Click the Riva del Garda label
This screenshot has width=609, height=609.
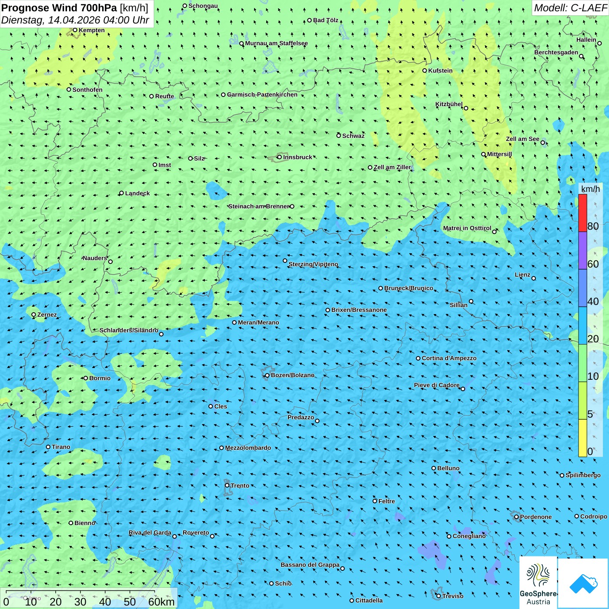(150, 532)
